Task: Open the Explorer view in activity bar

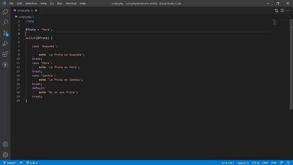Action: tap(5, 12)
